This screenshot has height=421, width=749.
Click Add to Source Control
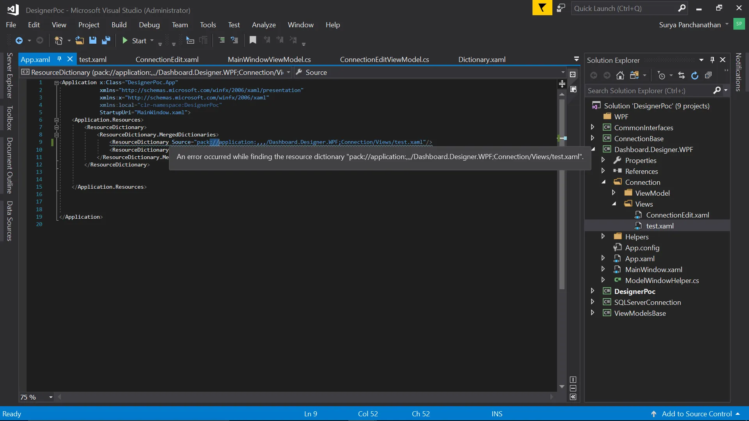[696, 414]
